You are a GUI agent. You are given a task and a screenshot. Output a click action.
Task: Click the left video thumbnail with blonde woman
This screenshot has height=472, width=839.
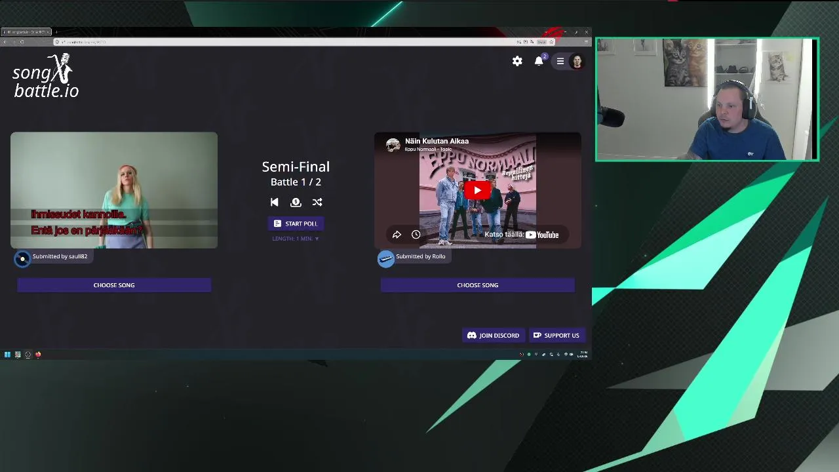[x=114, y=190]
